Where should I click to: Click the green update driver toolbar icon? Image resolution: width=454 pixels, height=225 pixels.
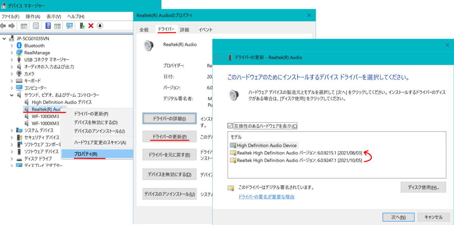(82, 26)
